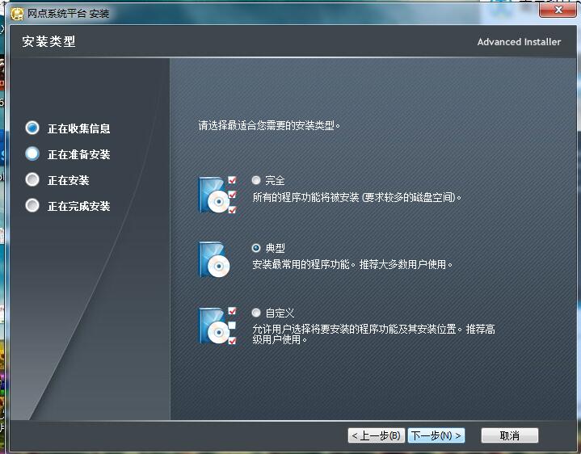Click the 安装类型 heading text
581x454 pixels.
(x=48, y=41)
